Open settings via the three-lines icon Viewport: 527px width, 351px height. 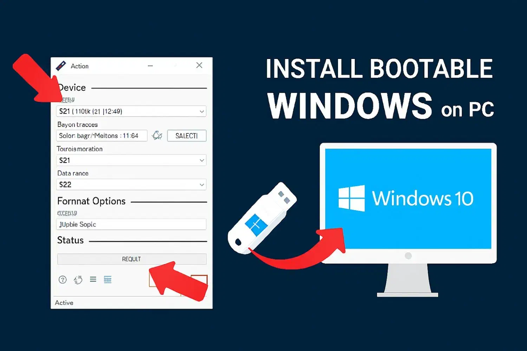point(93,279)
